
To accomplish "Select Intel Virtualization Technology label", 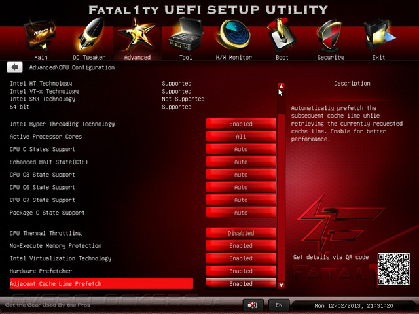I will click(x=61, y=258).
